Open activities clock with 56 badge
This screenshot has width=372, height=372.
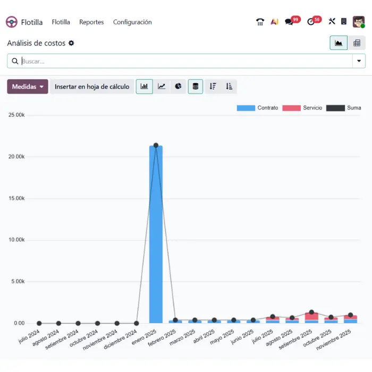[x=311, y=22]
